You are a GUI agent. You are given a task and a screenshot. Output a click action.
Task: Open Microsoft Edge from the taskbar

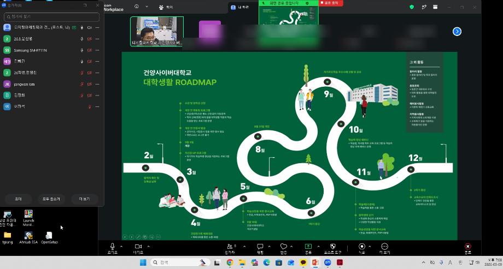click(x=267, y=262)
